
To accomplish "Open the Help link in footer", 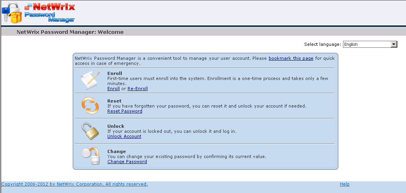I will point(345,184).
